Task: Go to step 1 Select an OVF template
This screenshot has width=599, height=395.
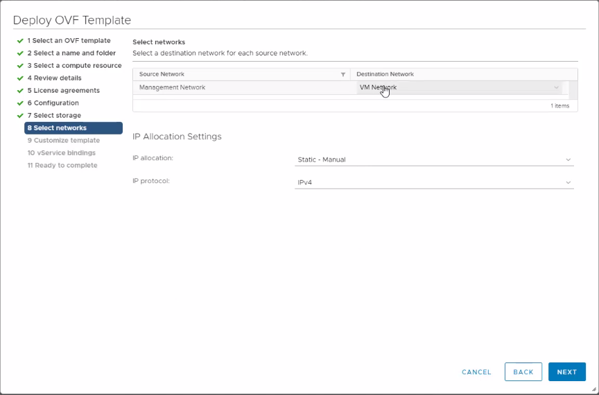Action: point(69,41)
